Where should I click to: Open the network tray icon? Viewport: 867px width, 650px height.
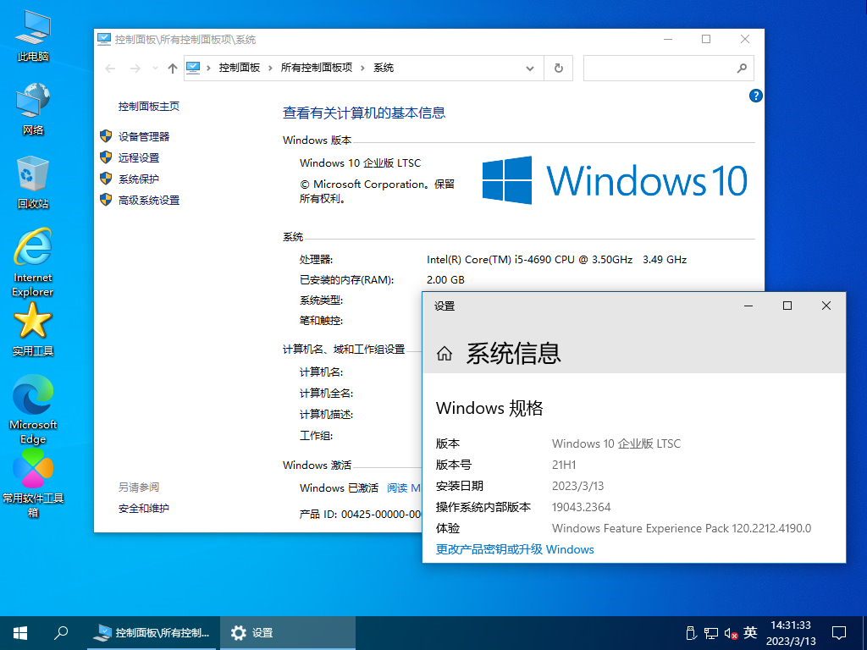(x=711, y=633)
